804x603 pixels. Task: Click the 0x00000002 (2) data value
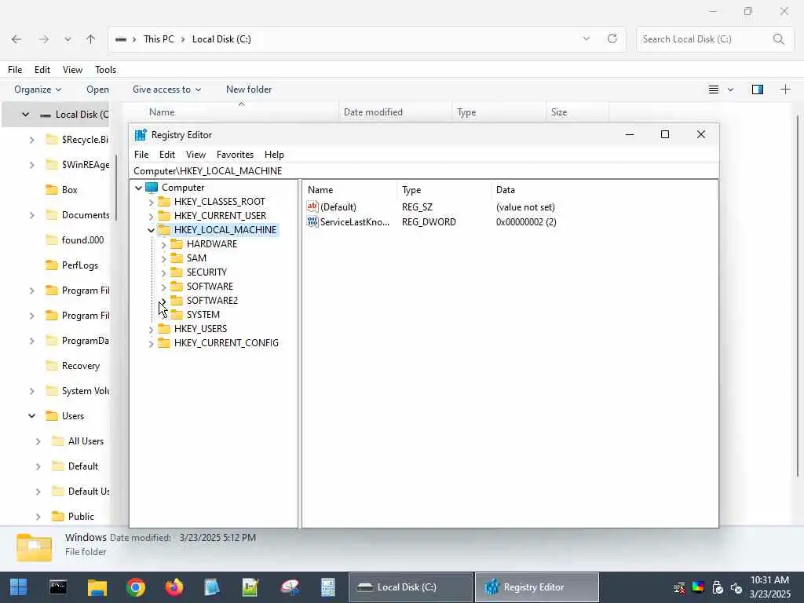click(526, 222)
